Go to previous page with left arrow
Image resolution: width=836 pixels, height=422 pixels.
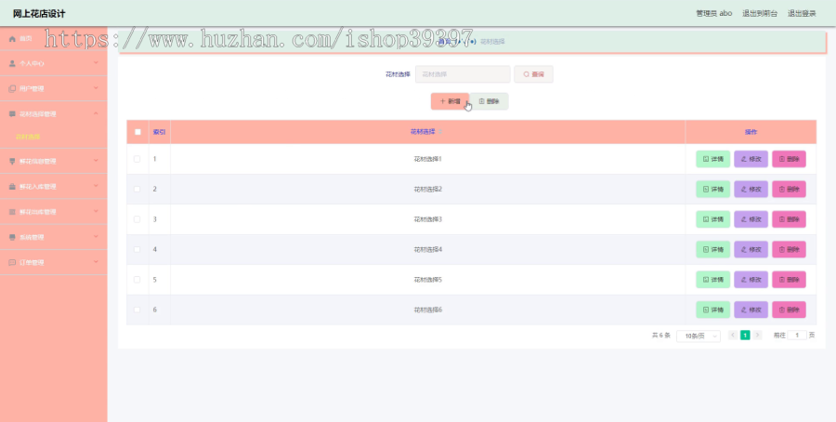(733, 335)
